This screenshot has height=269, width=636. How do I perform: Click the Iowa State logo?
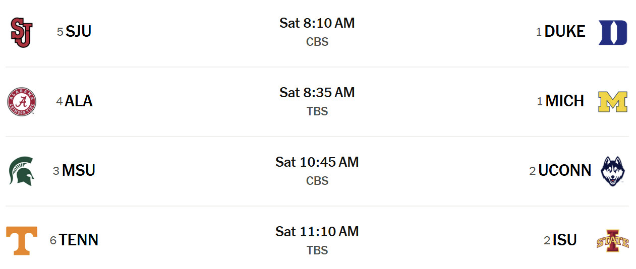(x=613, y=240)
